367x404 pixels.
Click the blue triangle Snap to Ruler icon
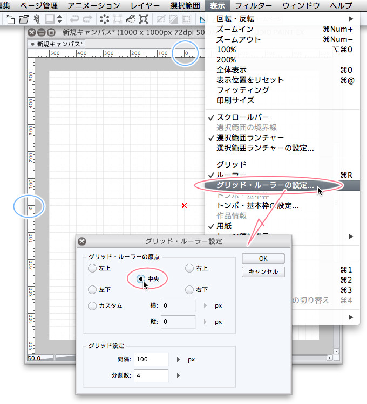tap(202, 19)
